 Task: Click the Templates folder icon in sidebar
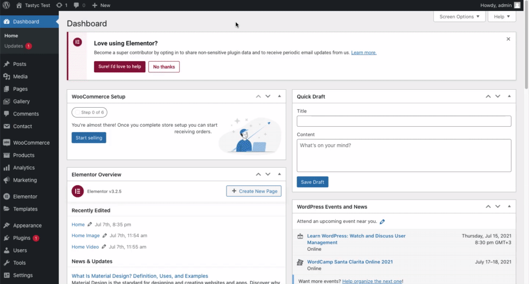point(6,209)
